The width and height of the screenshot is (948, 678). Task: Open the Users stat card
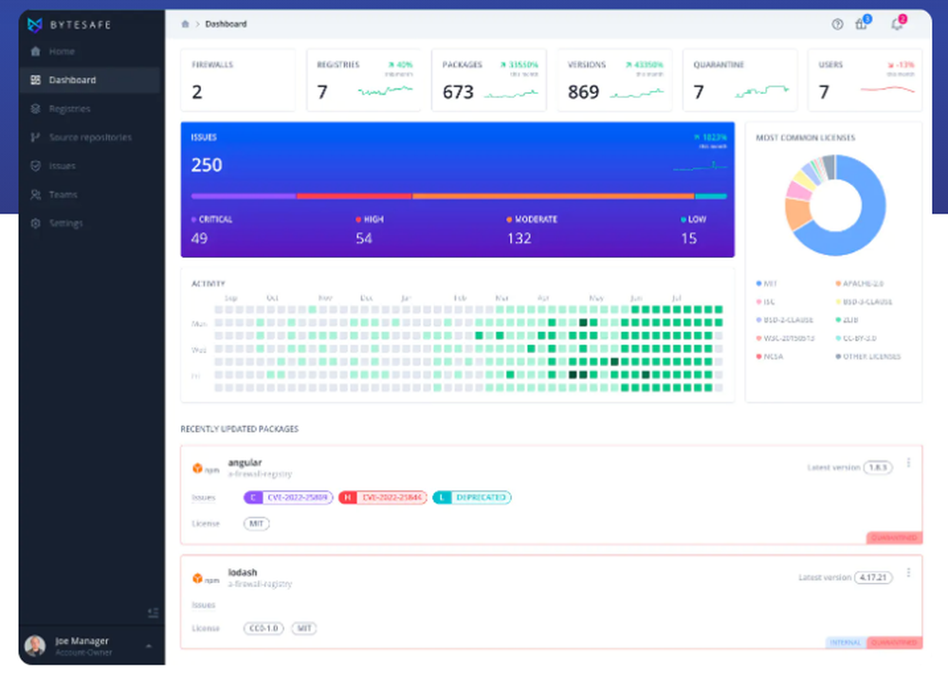coord(866,80)
